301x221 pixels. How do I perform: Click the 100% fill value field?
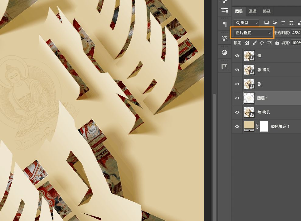296,43
